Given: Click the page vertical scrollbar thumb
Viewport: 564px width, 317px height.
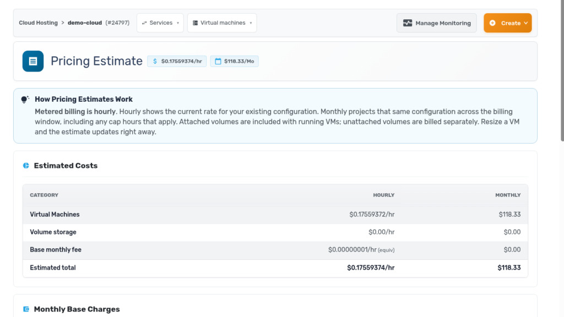Looking at the screenshot, I should click(x=562, y=70).
